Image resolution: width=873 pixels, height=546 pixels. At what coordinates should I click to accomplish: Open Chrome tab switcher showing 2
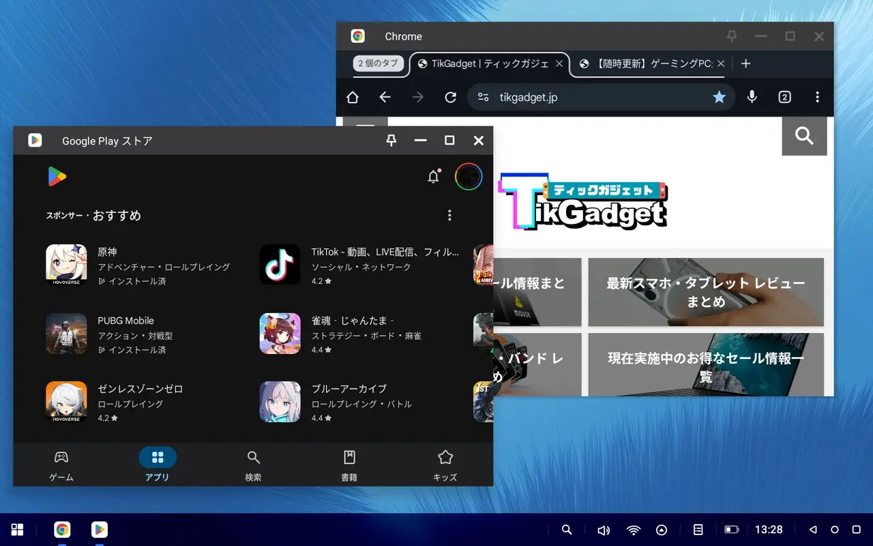(x=784, y=98)
